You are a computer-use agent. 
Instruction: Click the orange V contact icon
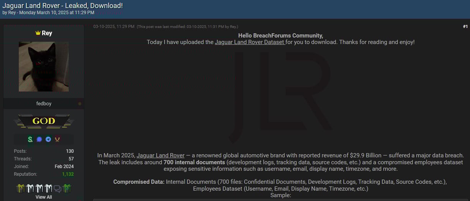click(57, 139)
